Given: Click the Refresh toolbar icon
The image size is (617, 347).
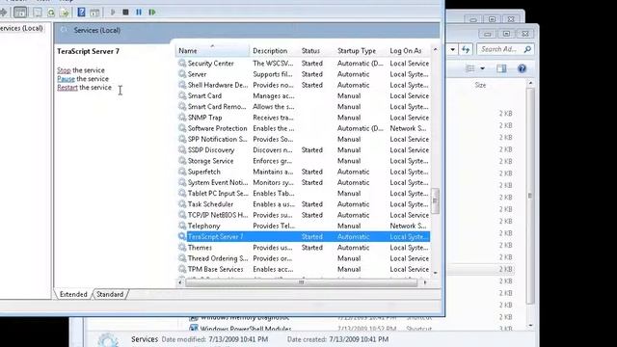Looking at the screenshot, I should coord(51,13).
